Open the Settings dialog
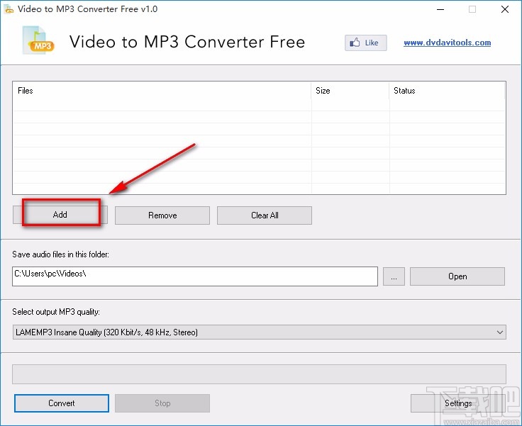Viewport: 522px width, 426px height. click(x=458, y=403)
